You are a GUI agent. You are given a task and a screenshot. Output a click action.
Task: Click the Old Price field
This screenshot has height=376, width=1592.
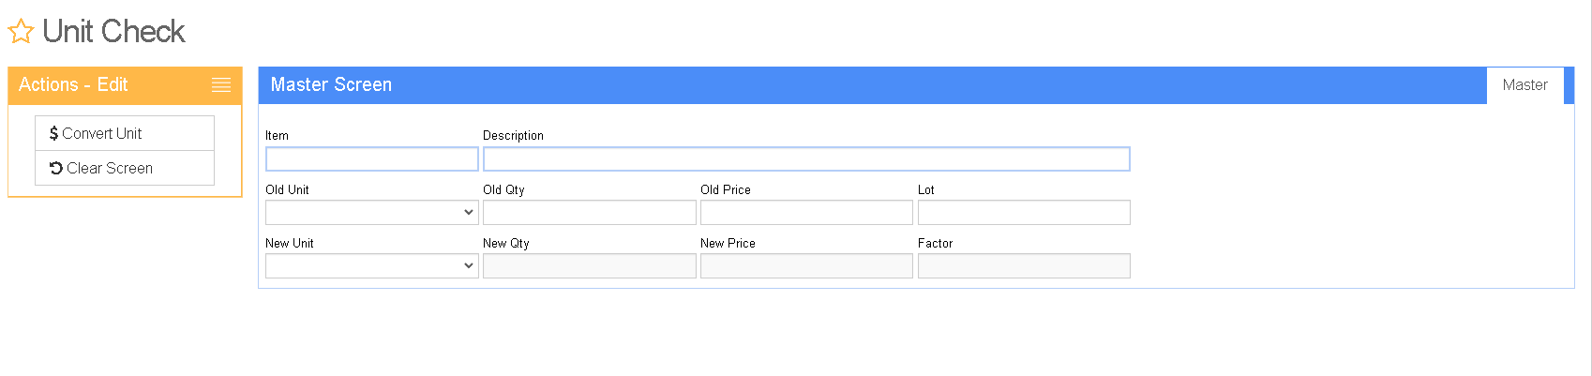point(806,213)
